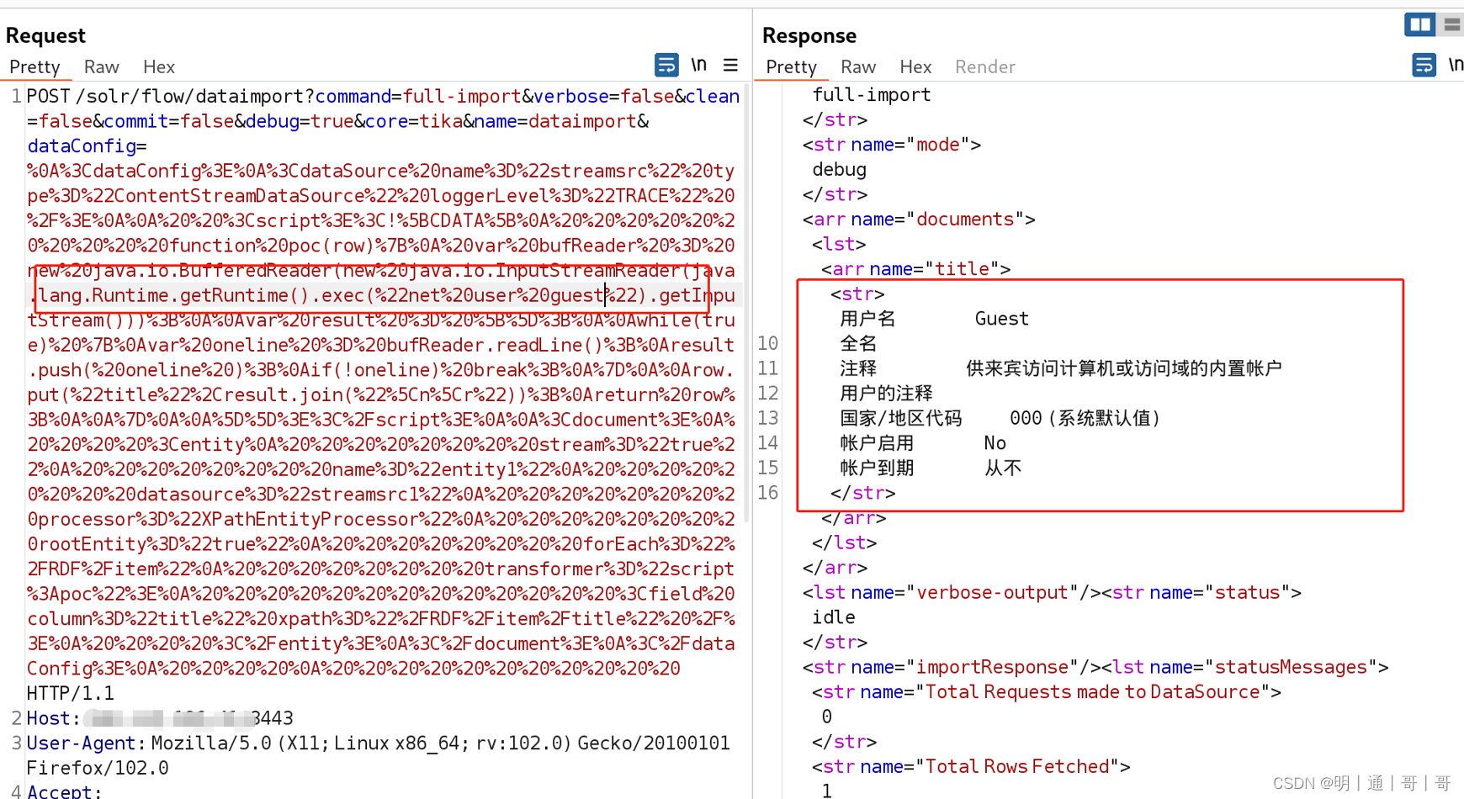Screen dimensions: 1464x799
Task: Click '000 (系统默认值)' country code value
Action: coord(1085,418)
